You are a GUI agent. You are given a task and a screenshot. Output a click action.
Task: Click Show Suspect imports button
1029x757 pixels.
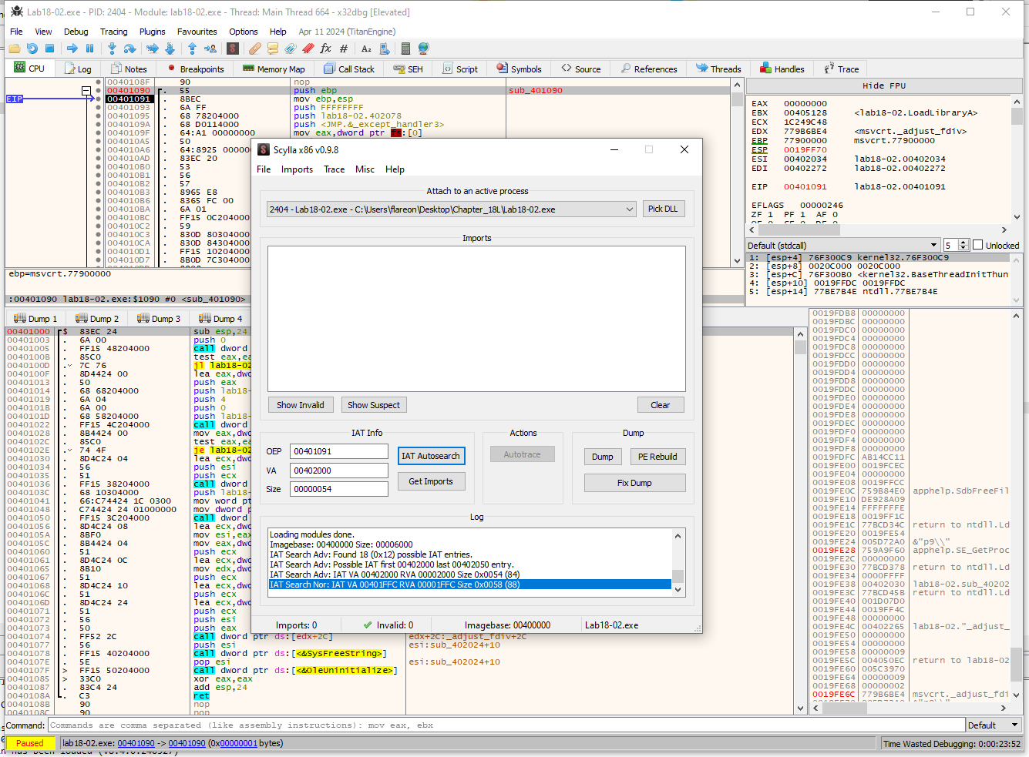pyautogui.click(x=374, y=405)
